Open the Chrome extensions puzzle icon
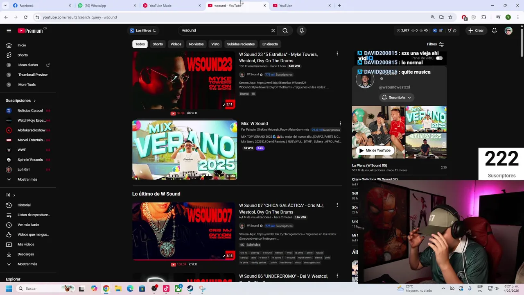The height and width of the screenshot is (295, 524). 484,17
